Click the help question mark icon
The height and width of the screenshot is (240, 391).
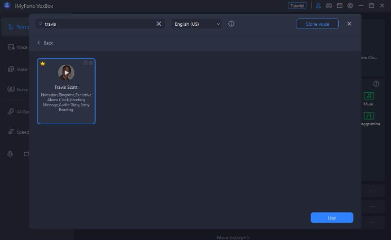[x=376, y=84]
